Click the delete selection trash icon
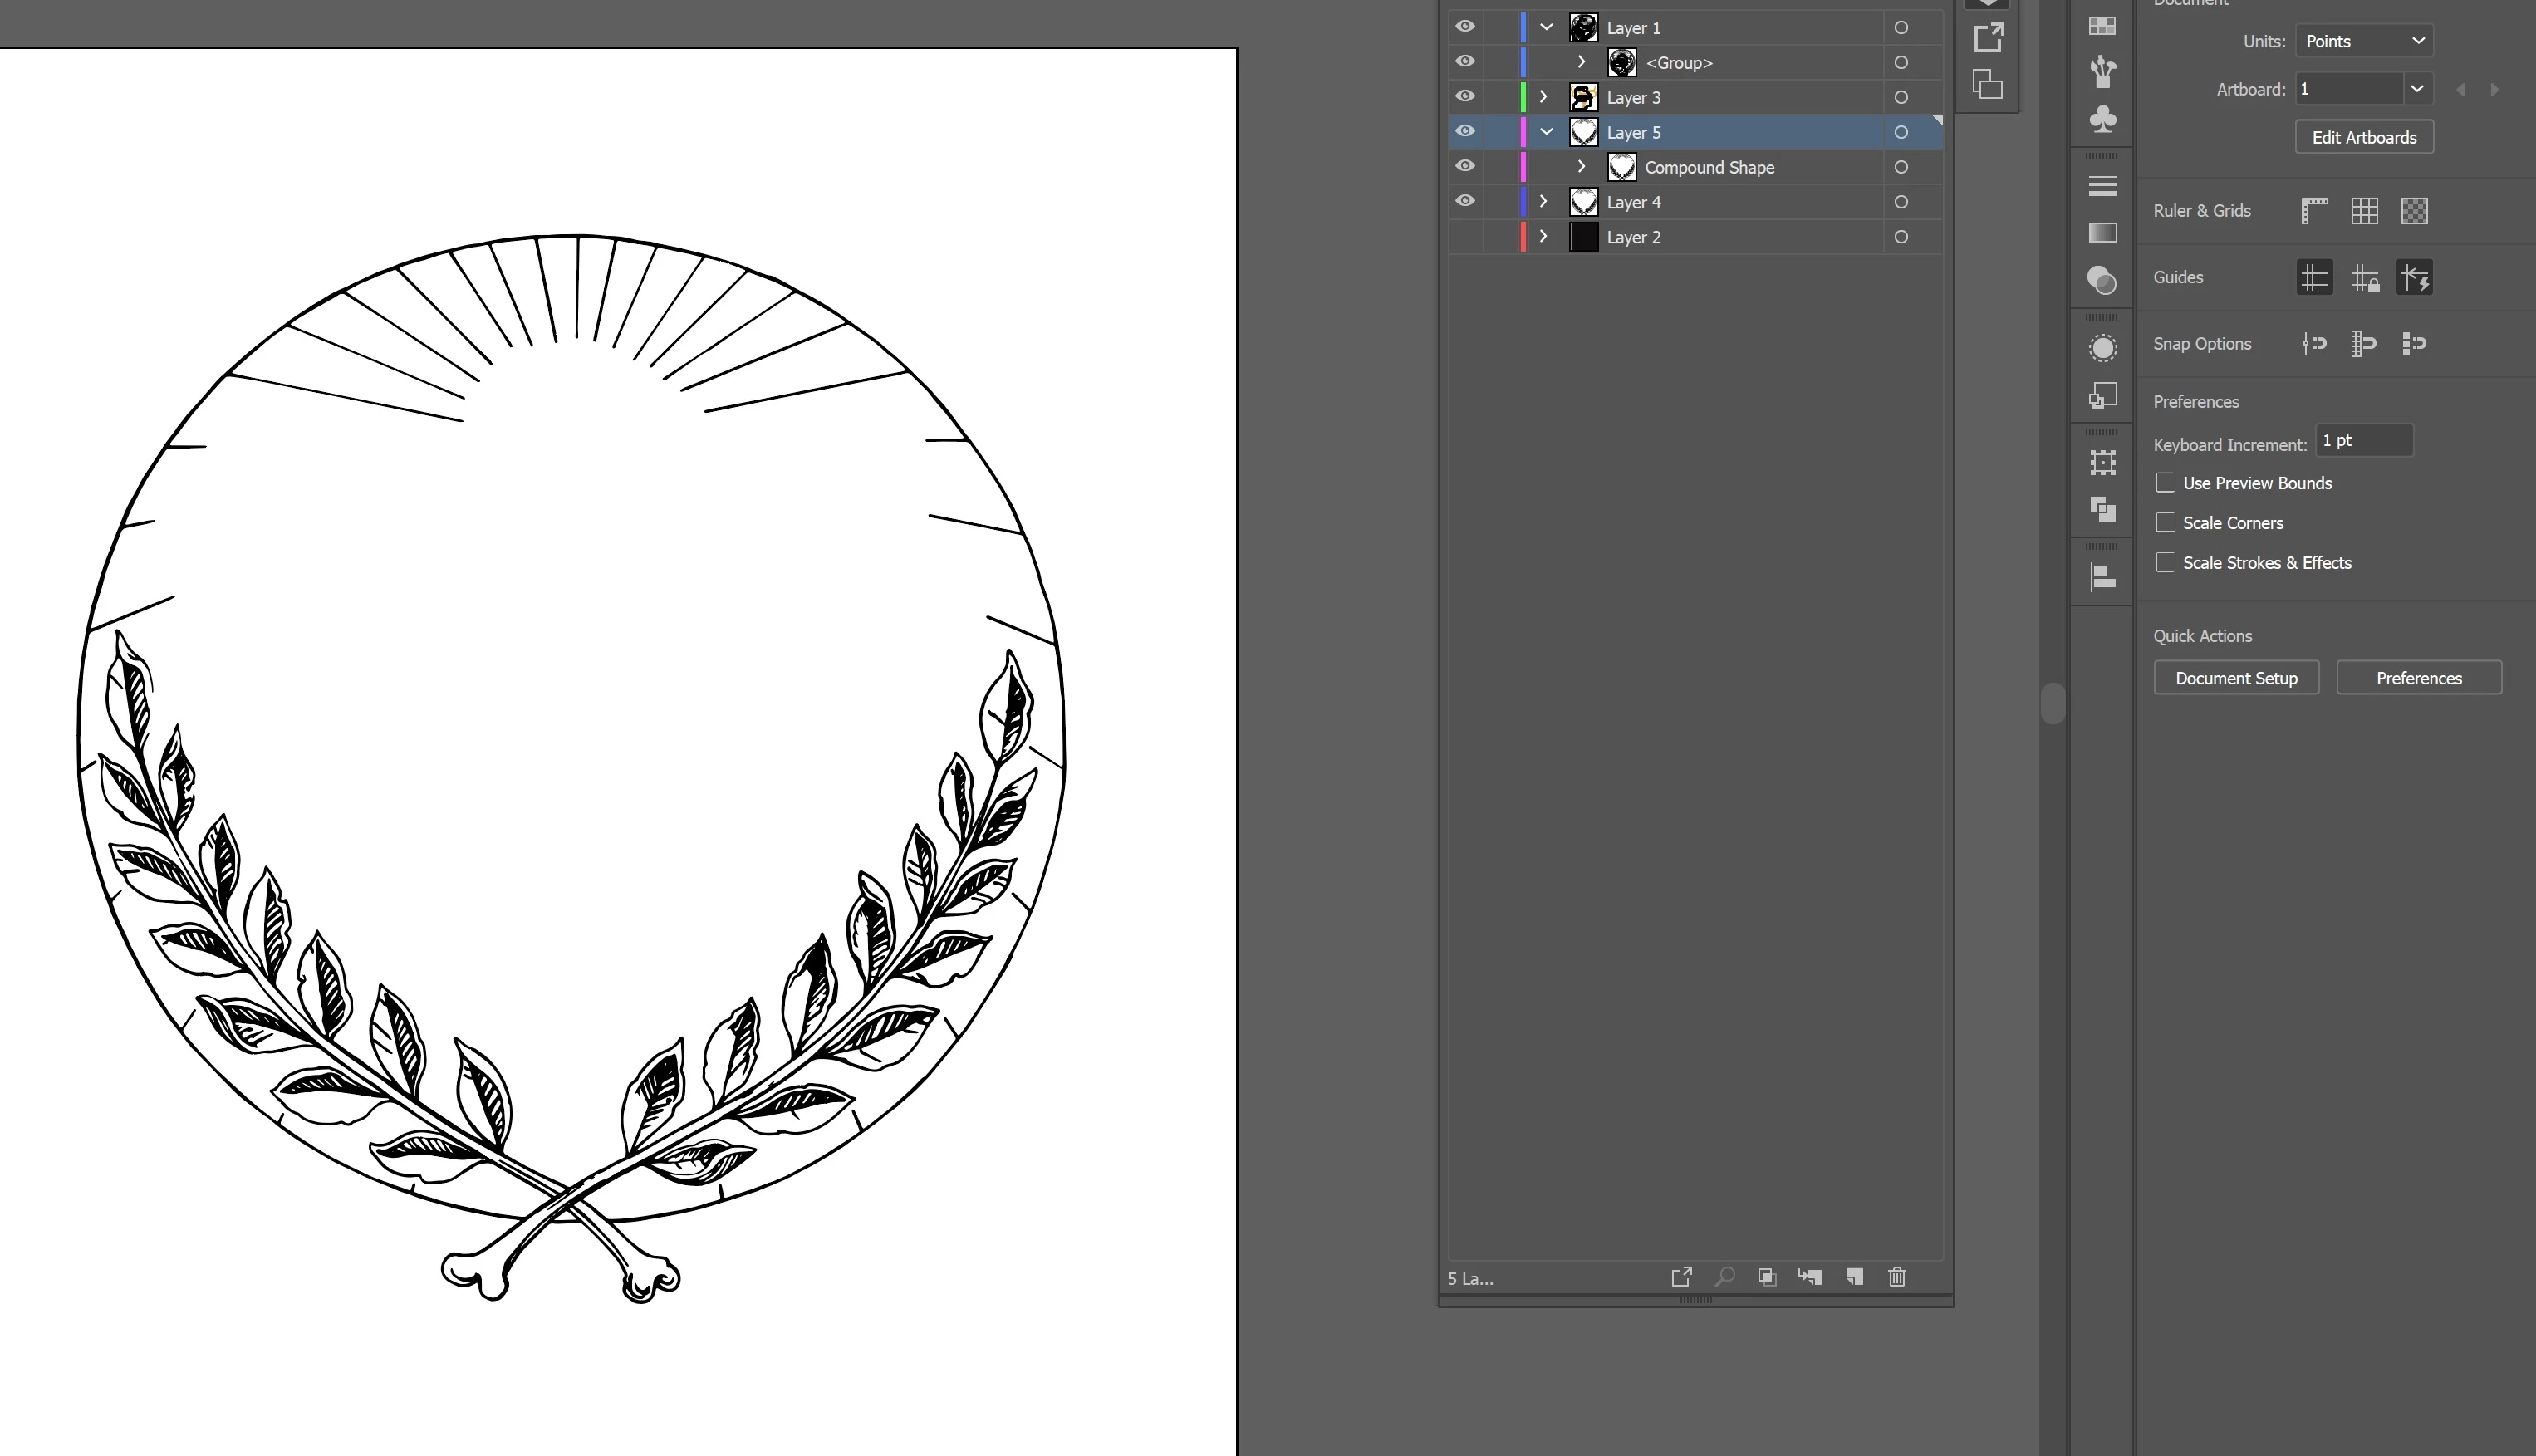Image resolution: width=2536 pixels, height=1456 pixels. [1897, 1277]
